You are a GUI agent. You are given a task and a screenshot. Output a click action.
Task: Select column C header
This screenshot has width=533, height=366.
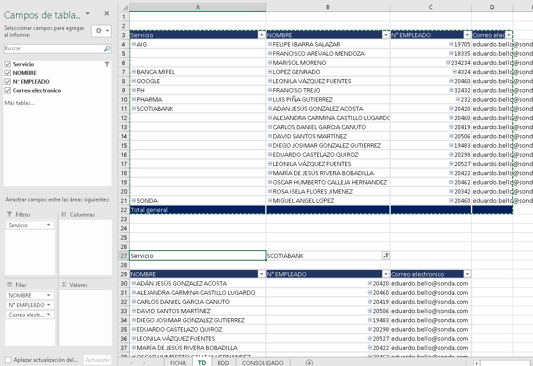(x=431, y=7)
